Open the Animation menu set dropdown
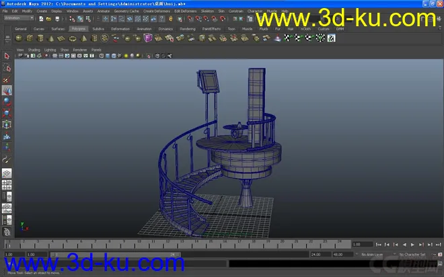444x277 pixels. [18, 19]
